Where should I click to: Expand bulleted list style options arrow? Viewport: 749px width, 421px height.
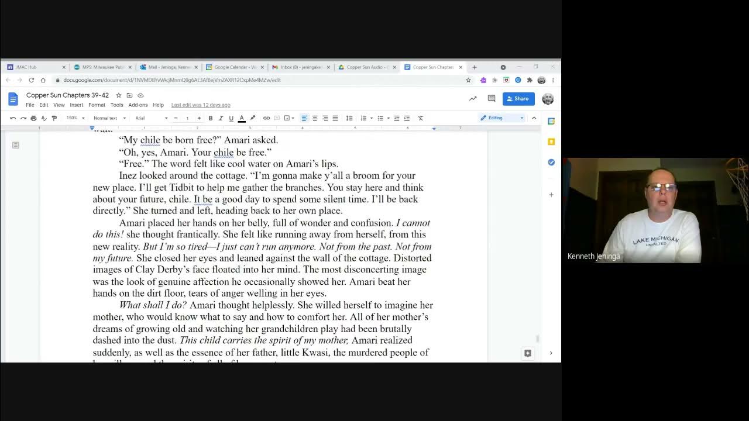(x=388, y=118)
